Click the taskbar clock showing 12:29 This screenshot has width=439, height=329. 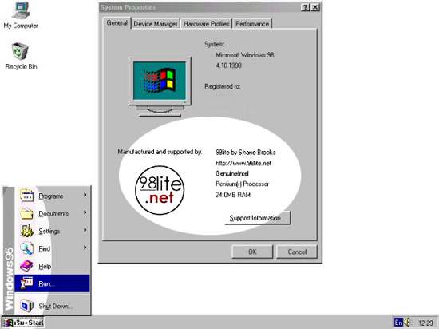[426, 323]
